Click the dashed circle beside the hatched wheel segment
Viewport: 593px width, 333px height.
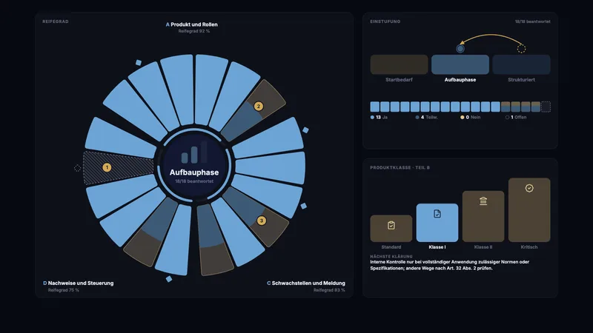tap(77, 168)
